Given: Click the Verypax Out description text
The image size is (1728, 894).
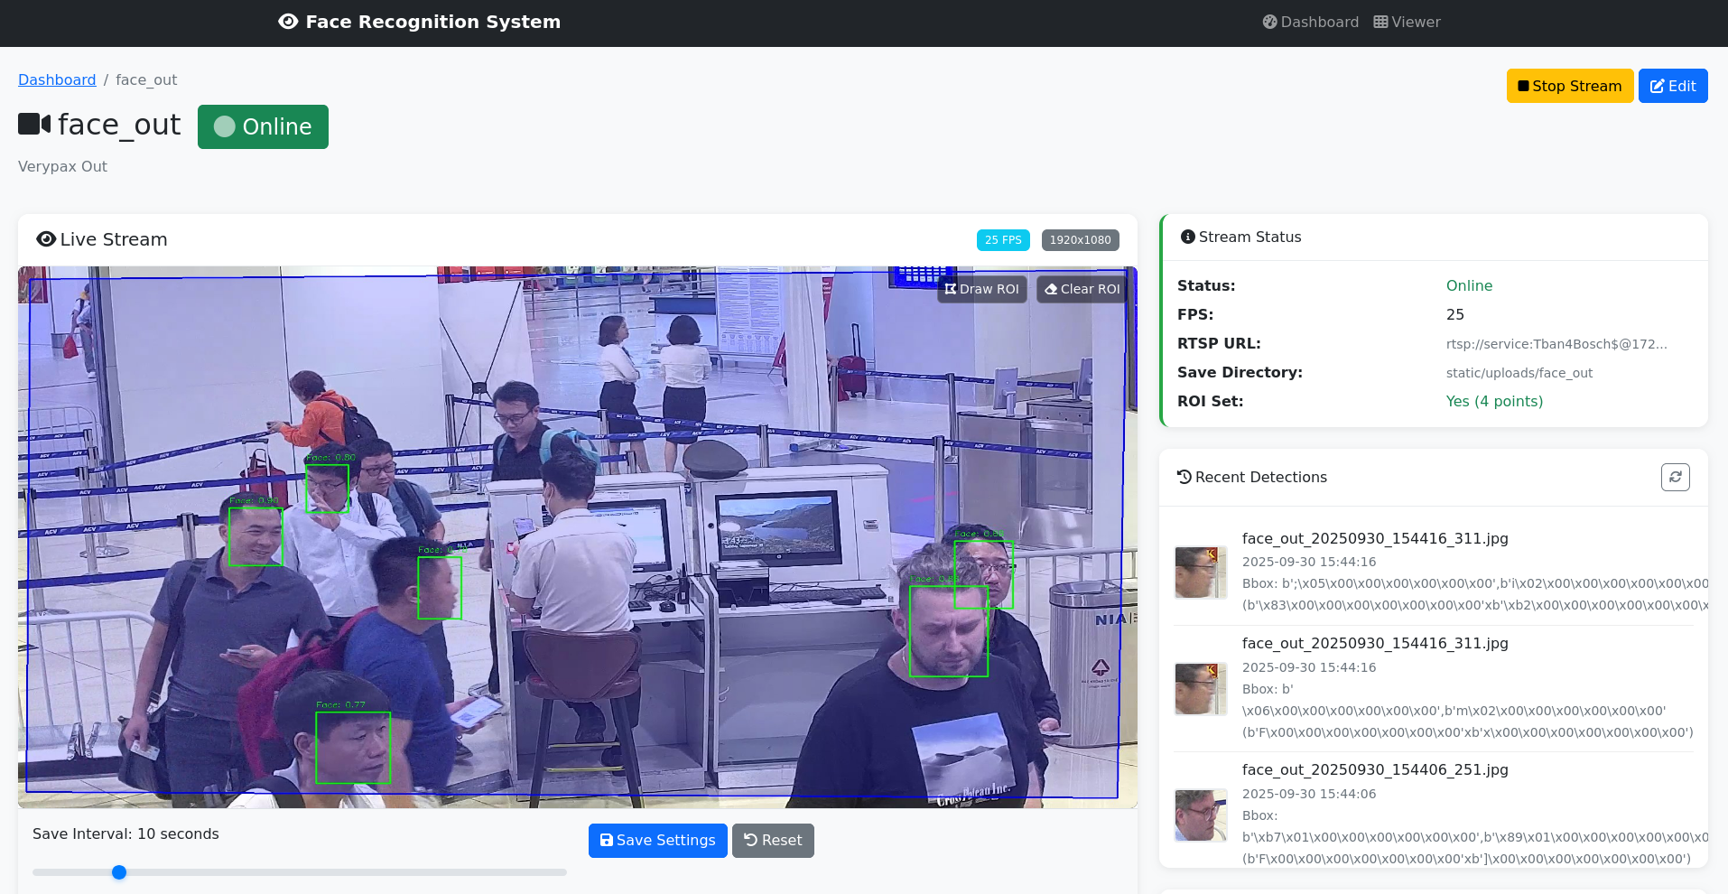Looking at the screenshot, I should [62, 166].
